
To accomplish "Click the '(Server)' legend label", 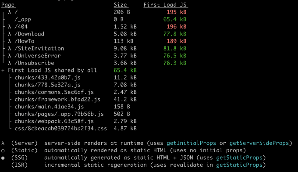I will (25, 143).
